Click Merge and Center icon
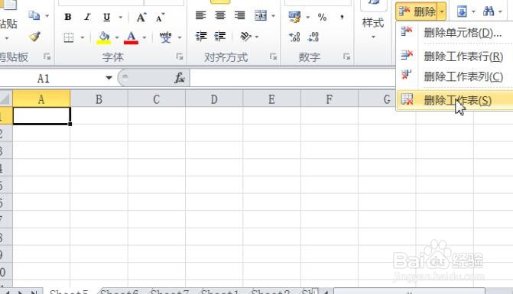The width and height of the screenshot is (513, 294). tap(261, 15)
